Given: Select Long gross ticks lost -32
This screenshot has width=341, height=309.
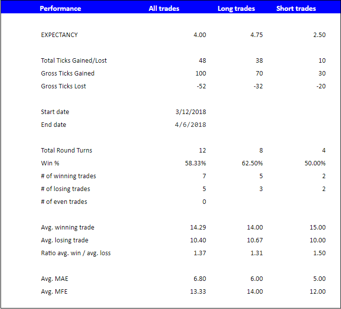Looking at the screenshot, I should (x=258, y=86).
